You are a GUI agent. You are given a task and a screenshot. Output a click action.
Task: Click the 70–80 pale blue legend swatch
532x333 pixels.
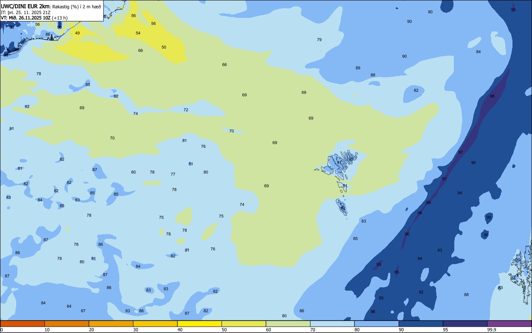pyautogui.click(x=332, y=323)
